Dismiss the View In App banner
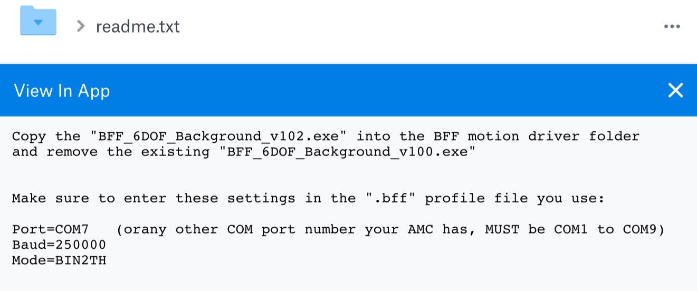Viewport: 697px width, 291px height. [x=675, y=90]
